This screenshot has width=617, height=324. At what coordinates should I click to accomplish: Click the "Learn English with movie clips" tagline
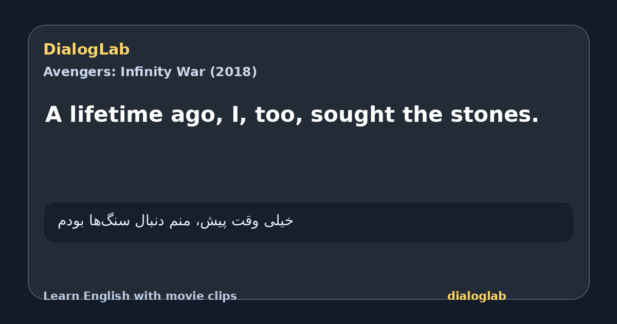140,296
